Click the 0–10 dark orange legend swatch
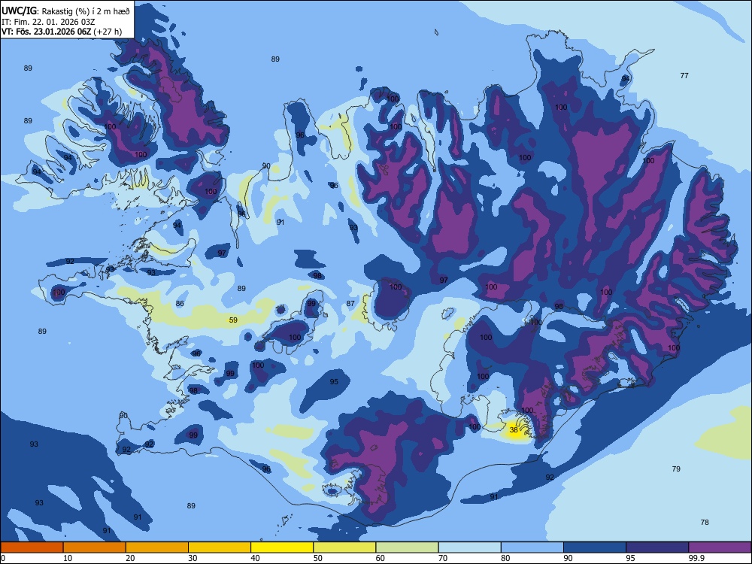The height and width of the screenshot is (564, 752). point(32,547)
